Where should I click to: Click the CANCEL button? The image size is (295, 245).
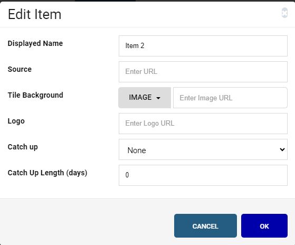pyautogui.click(x=205, y=226)
